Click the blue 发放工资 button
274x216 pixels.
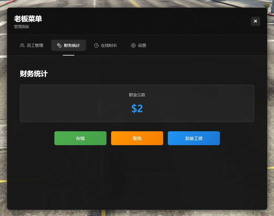(x=194, y=138)
